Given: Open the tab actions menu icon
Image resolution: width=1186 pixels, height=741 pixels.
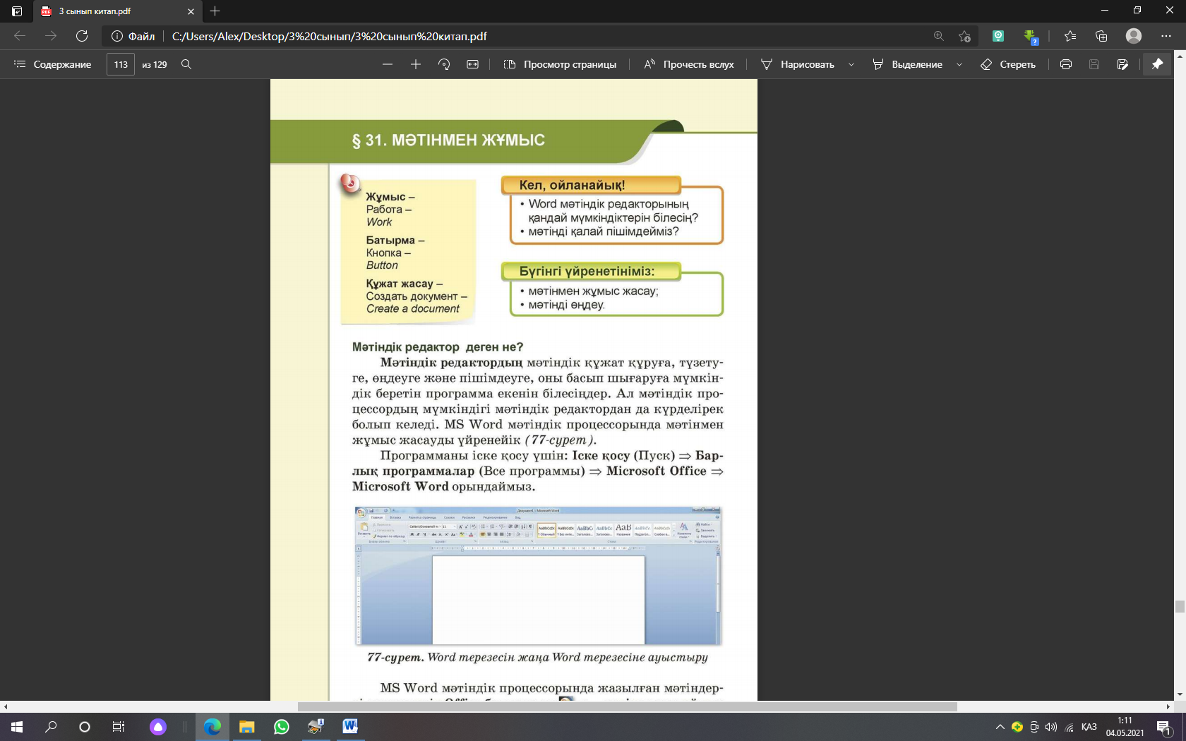Looking at the screenshot, I should tap(17, 11).
